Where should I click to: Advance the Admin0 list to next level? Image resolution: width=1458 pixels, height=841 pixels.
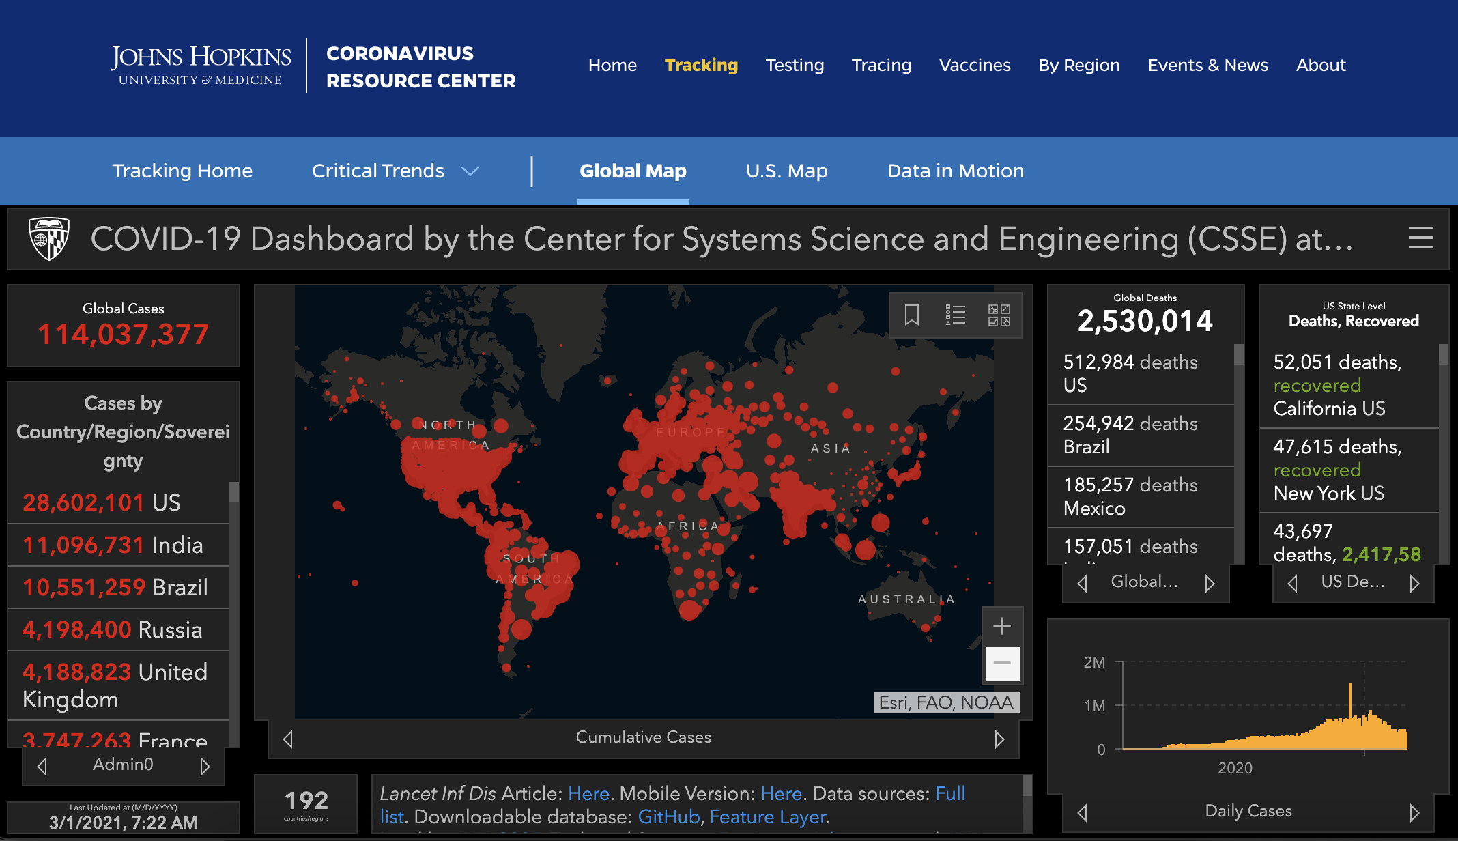(205, 767)
